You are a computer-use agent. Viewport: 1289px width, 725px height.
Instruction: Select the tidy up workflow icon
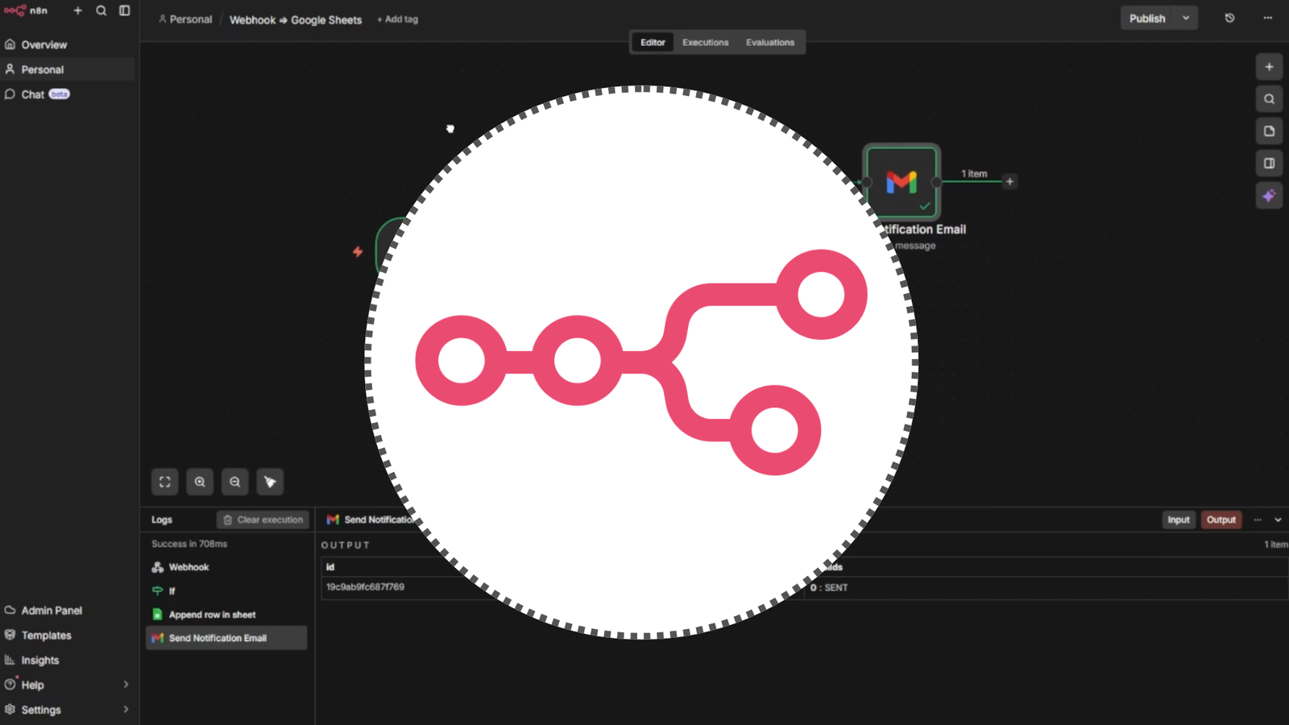270,482
